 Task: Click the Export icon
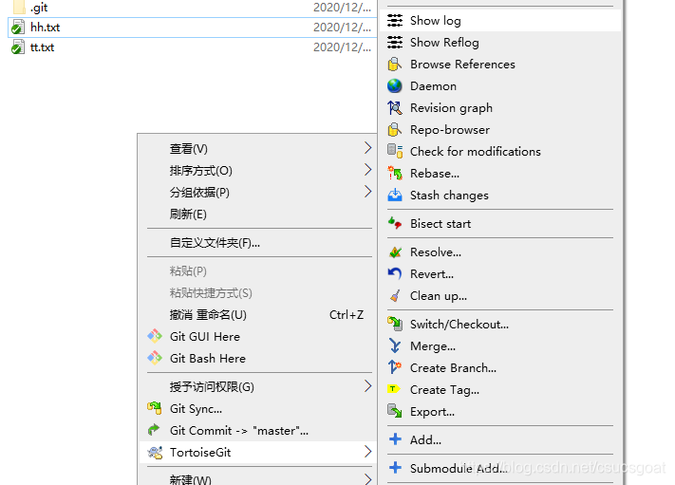pos(395,411)
